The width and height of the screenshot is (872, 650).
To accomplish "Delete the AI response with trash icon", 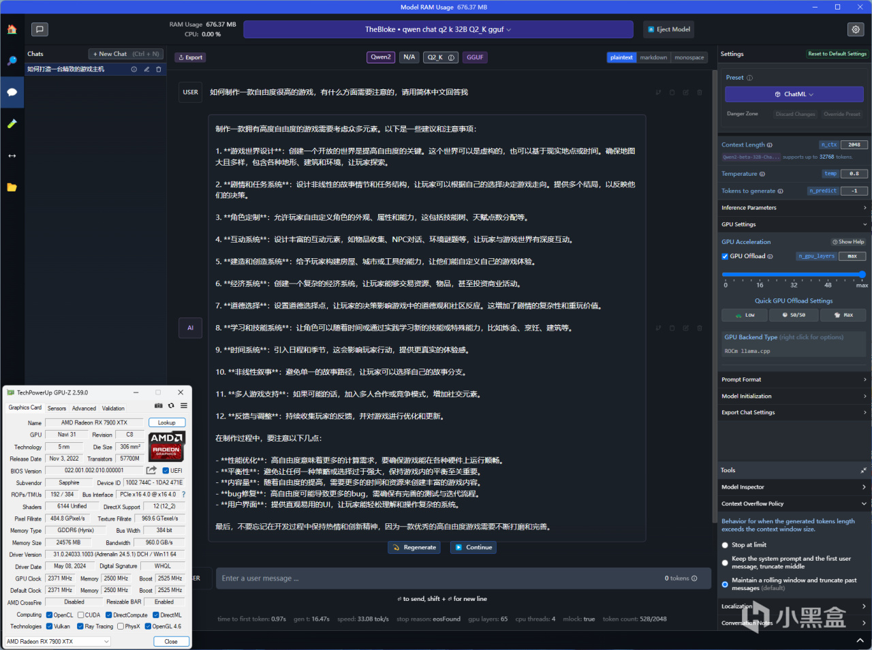I will [x=700, y=328].
